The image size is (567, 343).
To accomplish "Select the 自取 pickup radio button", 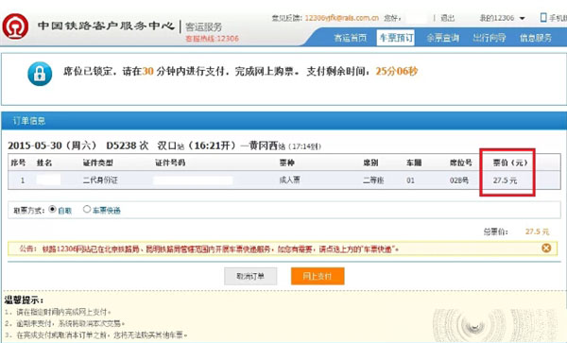I will click(52, 209).
